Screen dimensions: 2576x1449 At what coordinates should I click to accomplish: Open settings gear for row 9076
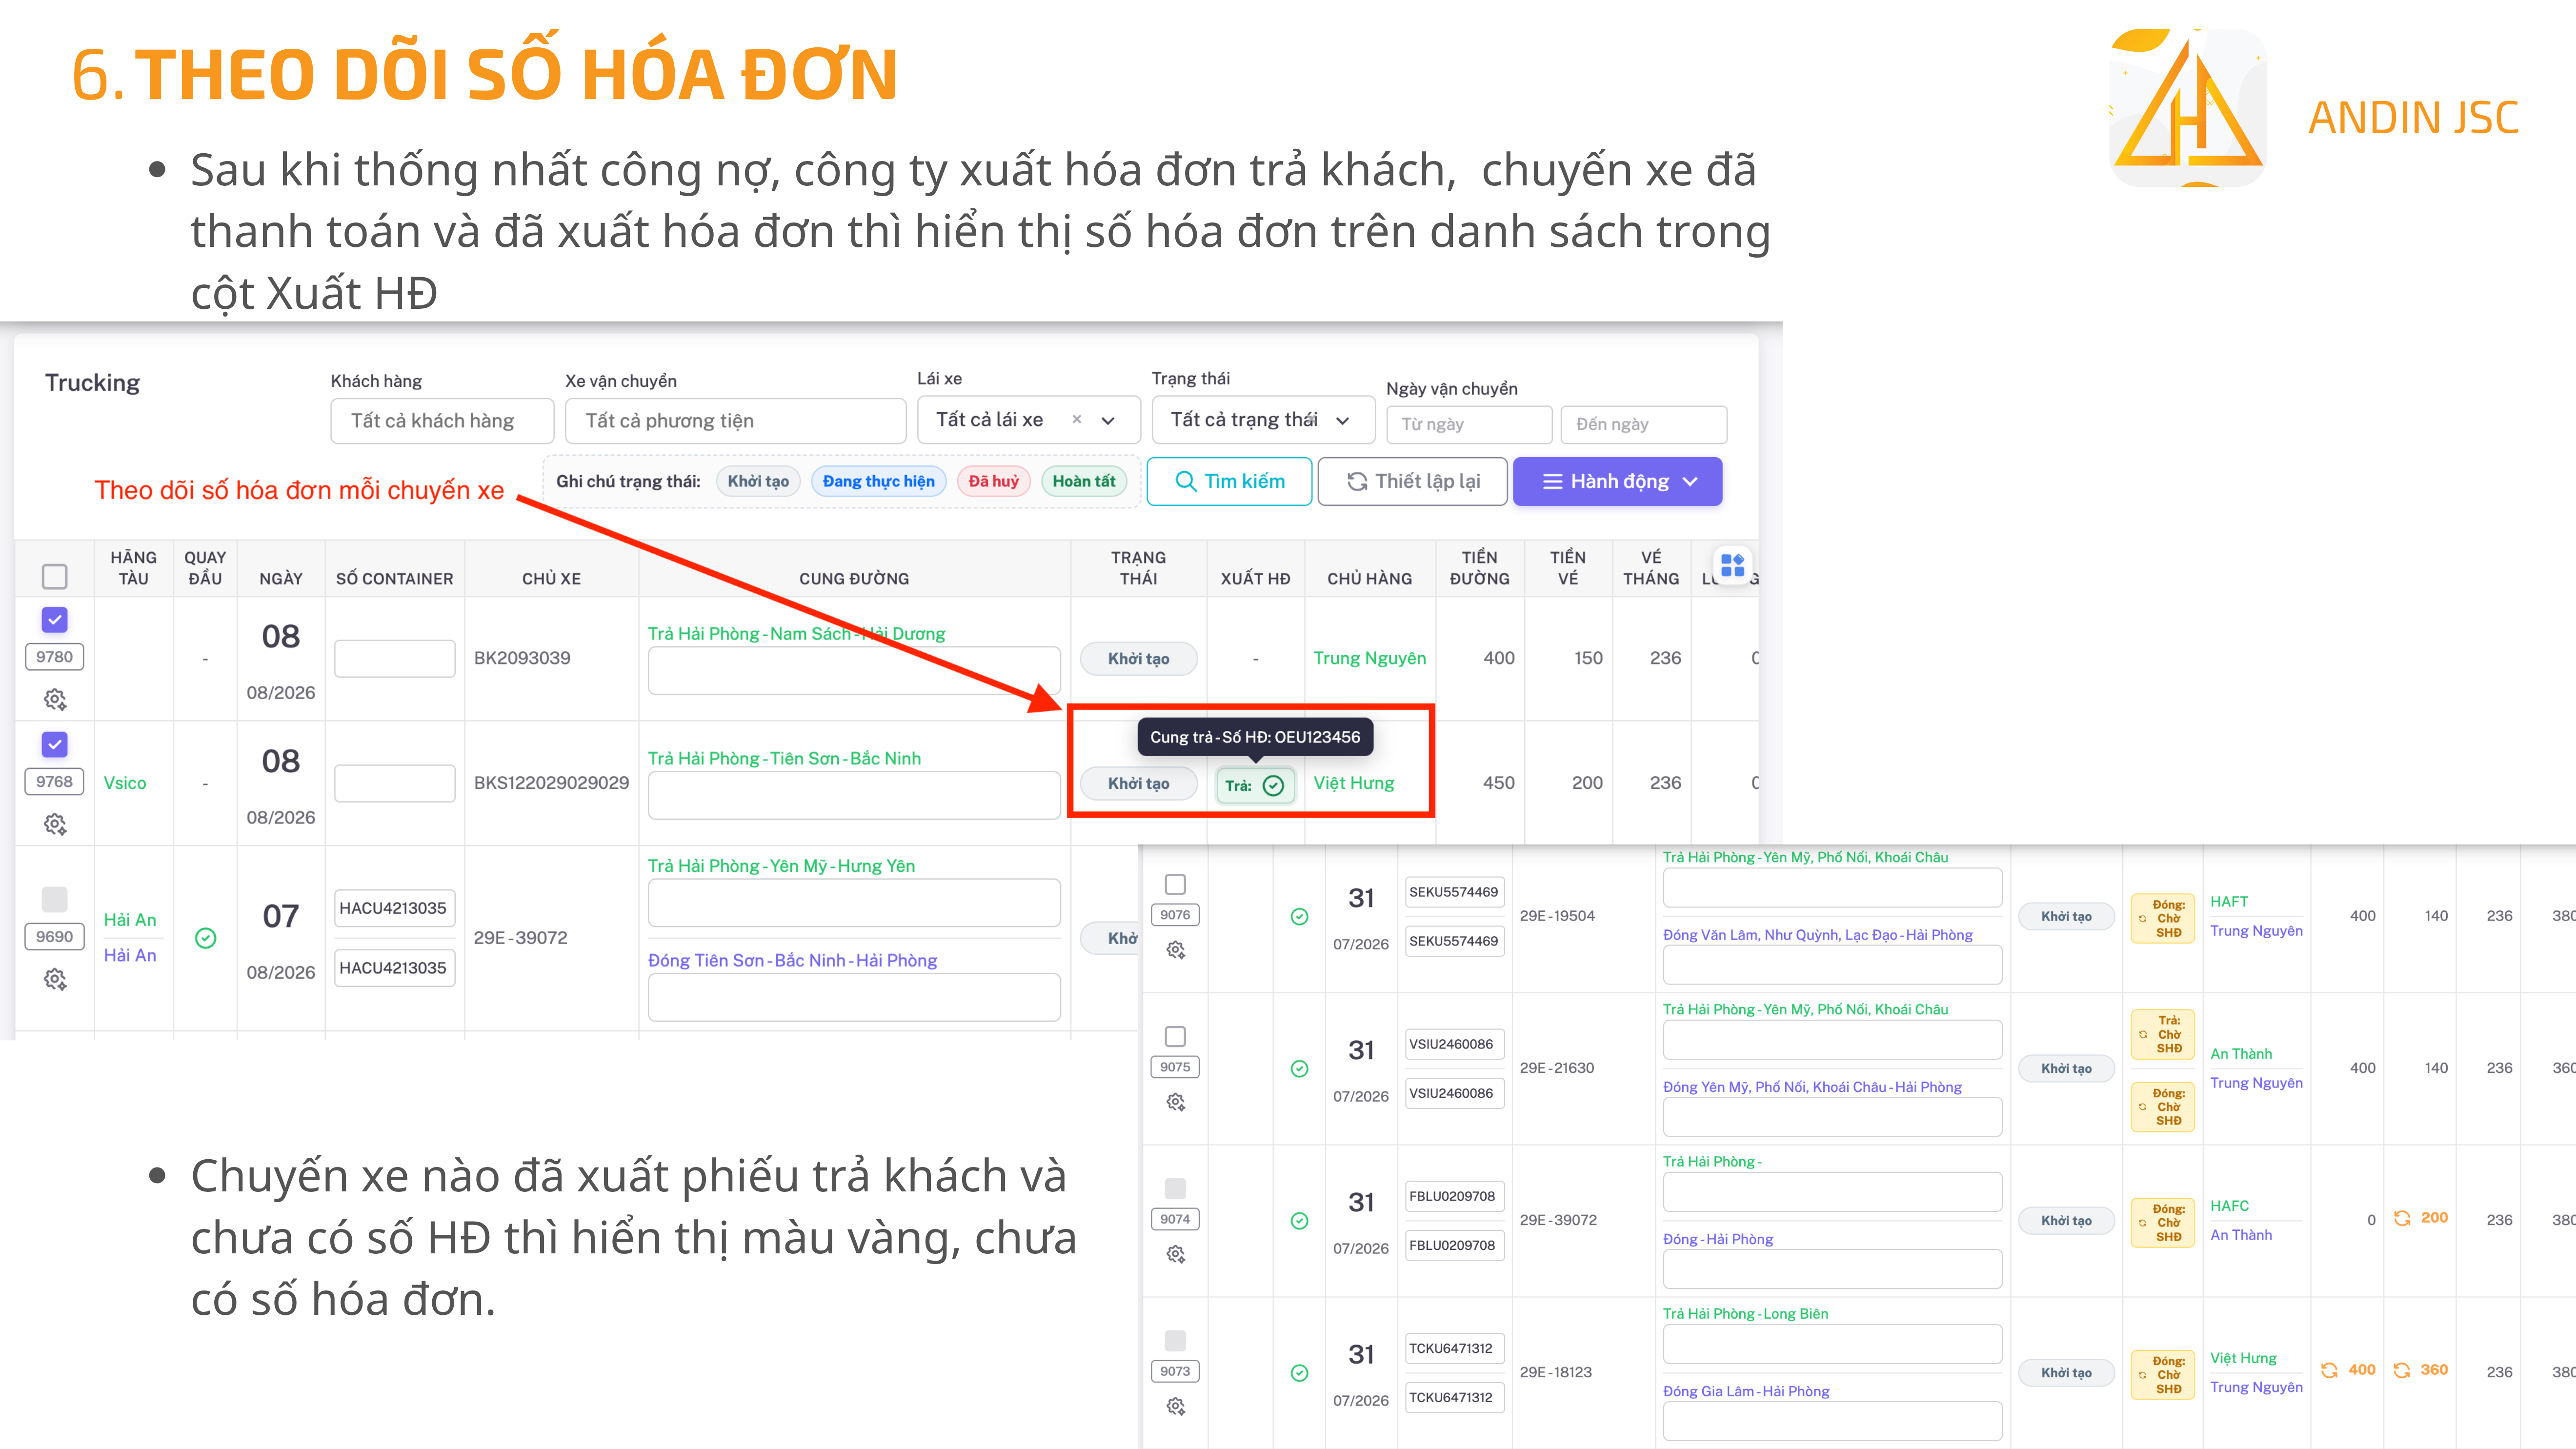[x=1176, y=950]
